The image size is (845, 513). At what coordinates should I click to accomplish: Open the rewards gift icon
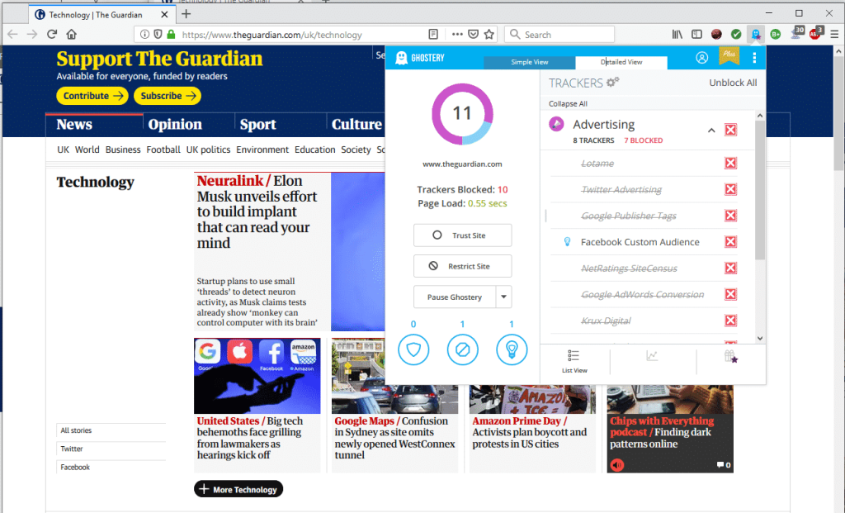point(730,356)
